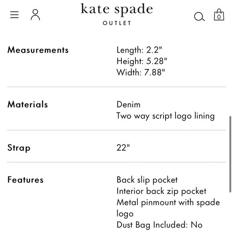The width and height of the screenshot is (233, 233).
Task: Select the Features heading
Action: pos(25,180)
